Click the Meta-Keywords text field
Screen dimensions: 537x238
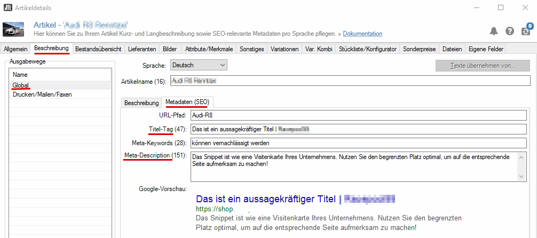click(x=358, y=143)
